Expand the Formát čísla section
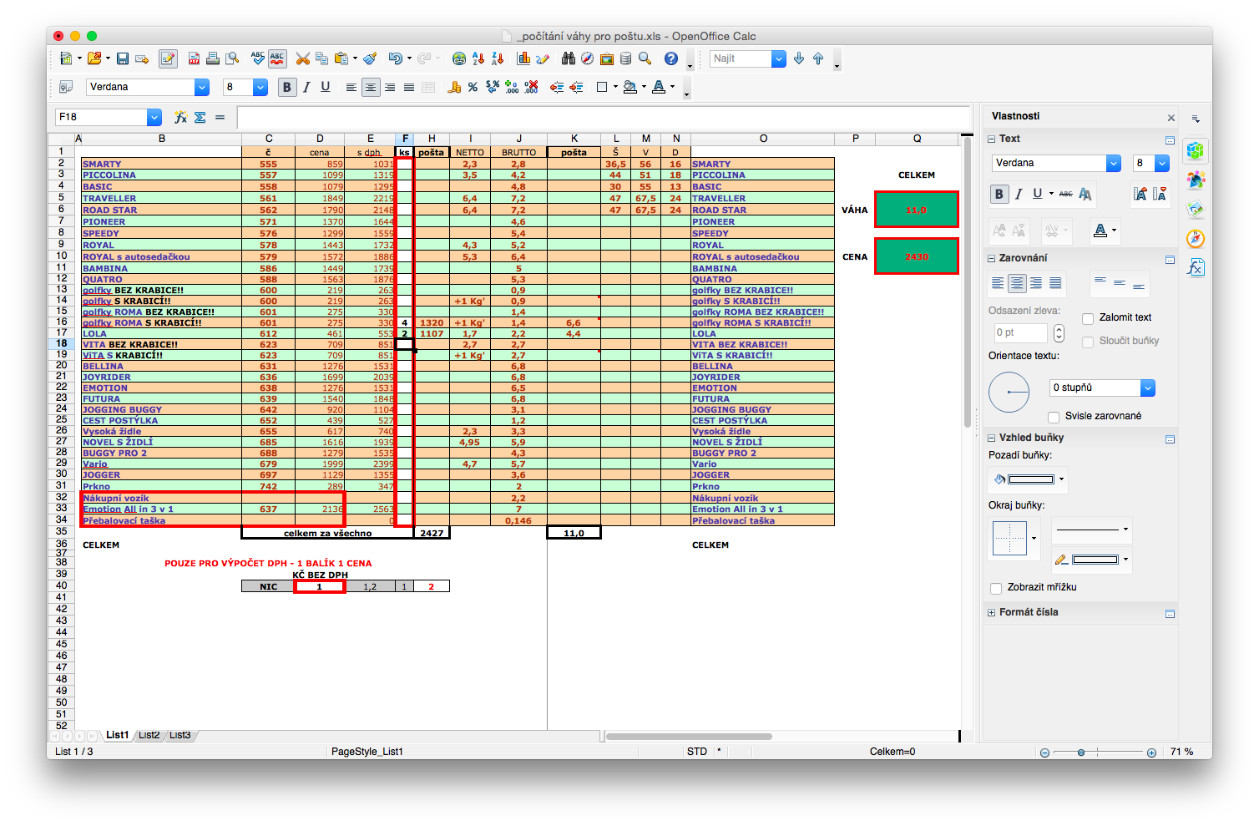The width and height of the screenshot is (1259, 826). (992, 612)
